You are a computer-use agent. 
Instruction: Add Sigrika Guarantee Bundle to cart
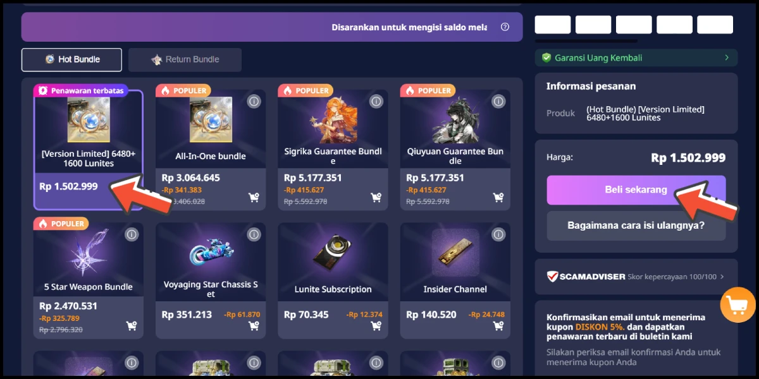[376, 198]
